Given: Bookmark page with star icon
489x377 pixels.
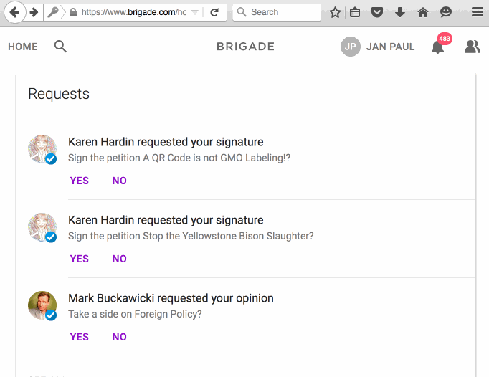Looking at the screenshot, I should tap(335, 12).
